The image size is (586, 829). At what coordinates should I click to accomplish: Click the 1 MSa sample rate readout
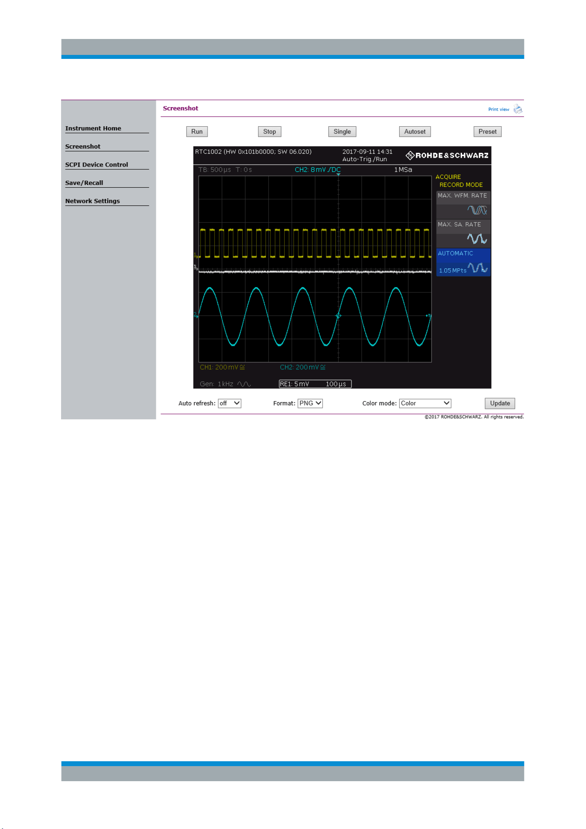(403, 170)
